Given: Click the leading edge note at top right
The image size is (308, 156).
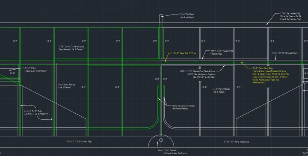Looking at the screenshot, I should tap(290, 16).
